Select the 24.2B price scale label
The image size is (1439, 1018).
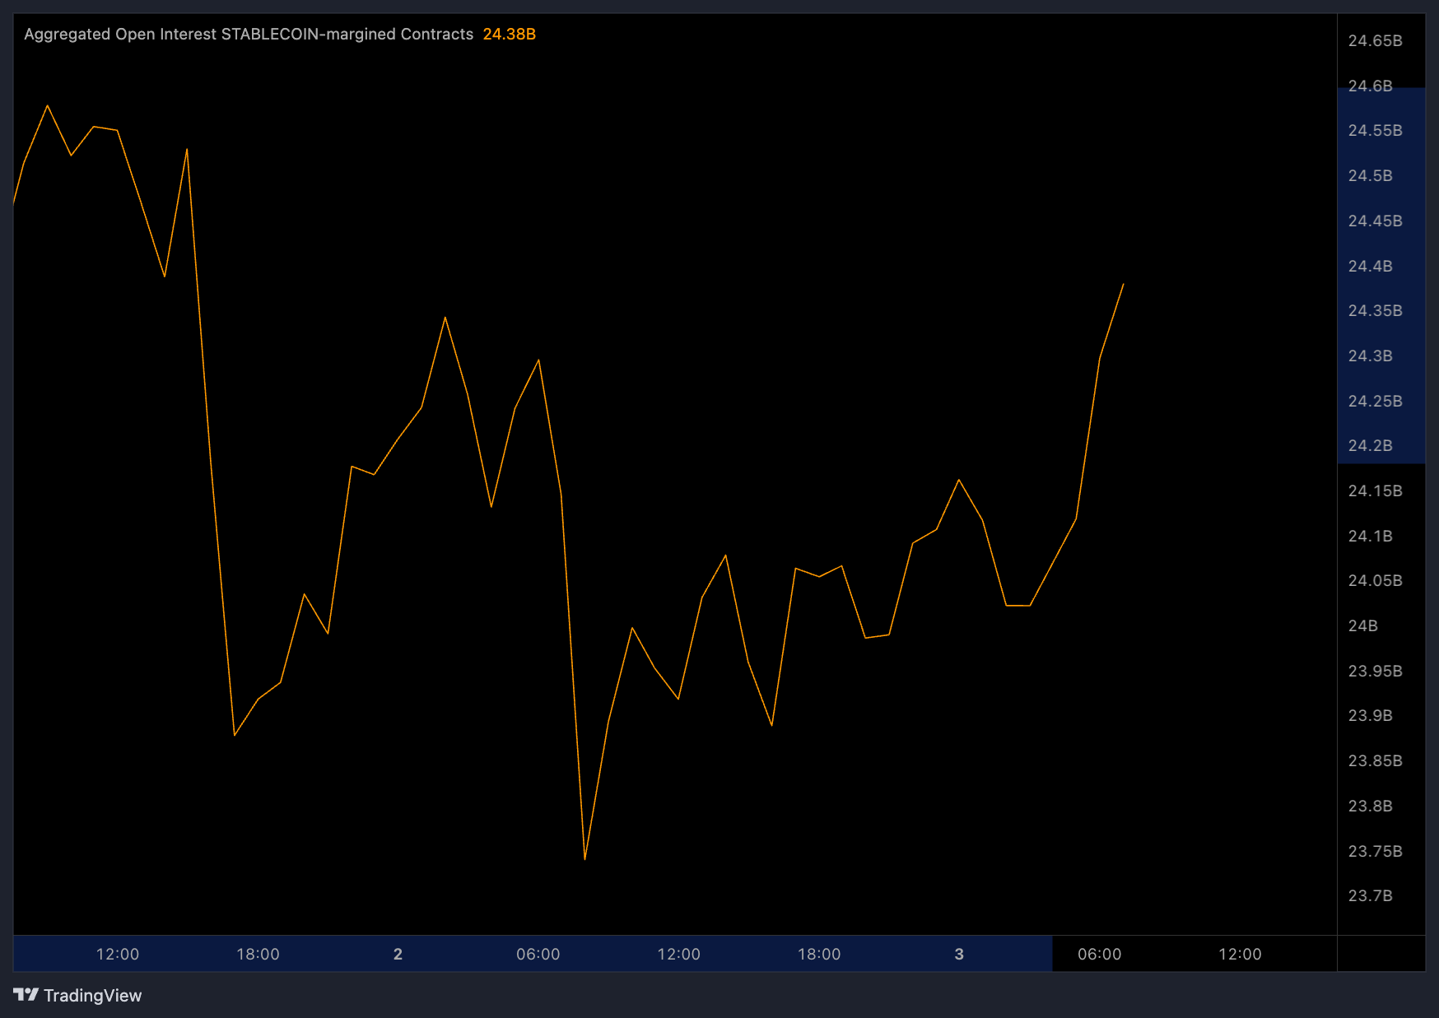tap(1370, 445)
